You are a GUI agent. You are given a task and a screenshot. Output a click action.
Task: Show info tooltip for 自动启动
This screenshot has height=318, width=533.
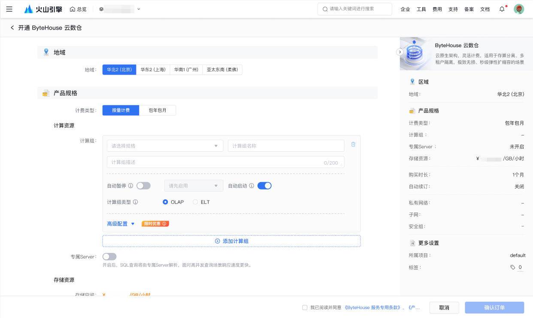coord(251,186)
